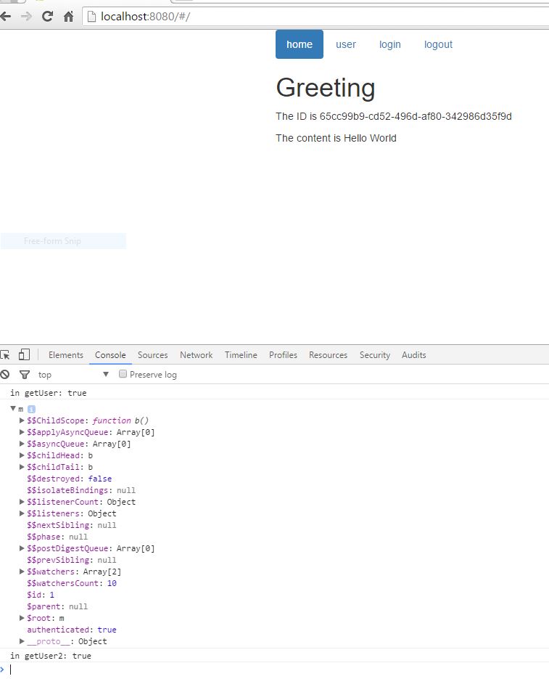Screen dimensions: 549x679
Task: Click the Greeting heading
Action: pyautogui.click(x=326, y=87)
